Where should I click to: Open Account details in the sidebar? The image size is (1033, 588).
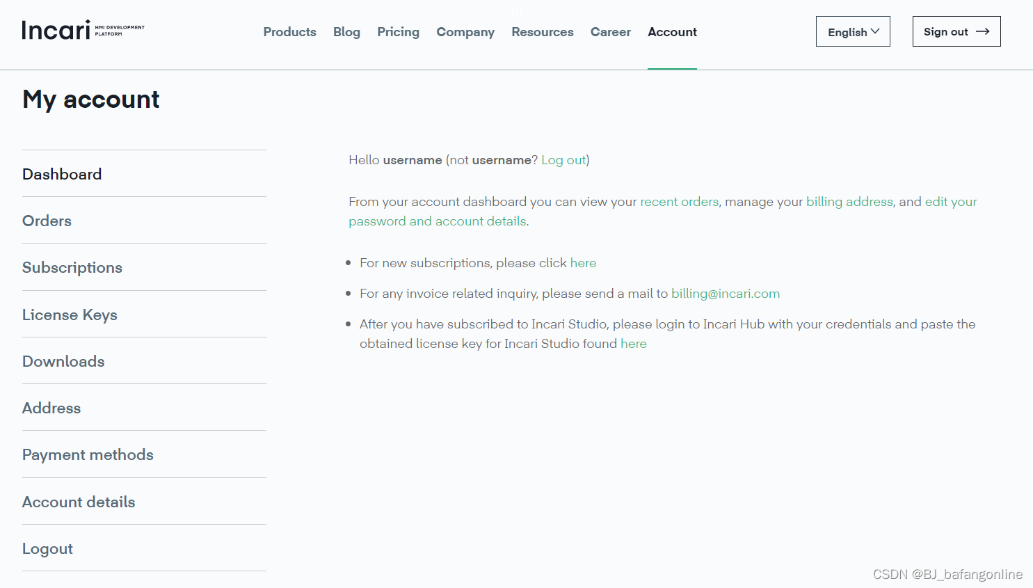144,502
